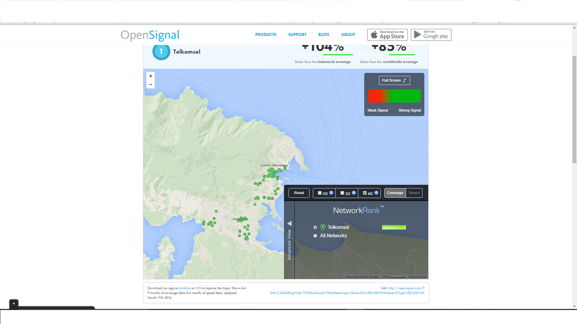Open the SUPPORT menu
577x324 pixels.
[x=298, y=35]
